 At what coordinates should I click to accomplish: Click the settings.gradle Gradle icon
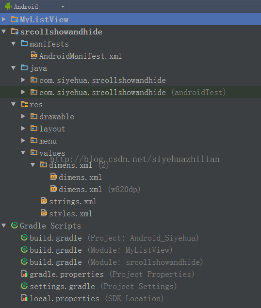click(x=24, y=286)
